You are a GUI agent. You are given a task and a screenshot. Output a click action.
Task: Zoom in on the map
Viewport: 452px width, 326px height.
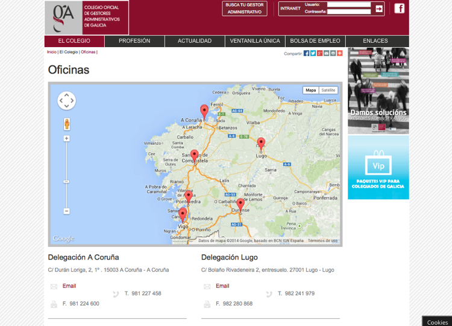pyautogui.click(x=66, y=139)
